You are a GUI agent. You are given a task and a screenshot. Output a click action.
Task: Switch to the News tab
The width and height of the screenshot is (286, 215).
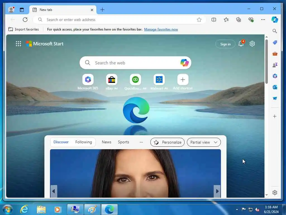(x=106, y=142)
